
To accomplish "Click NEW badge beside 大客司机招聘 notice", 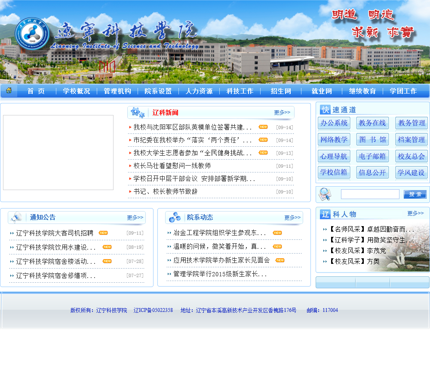I will (103, 233).
